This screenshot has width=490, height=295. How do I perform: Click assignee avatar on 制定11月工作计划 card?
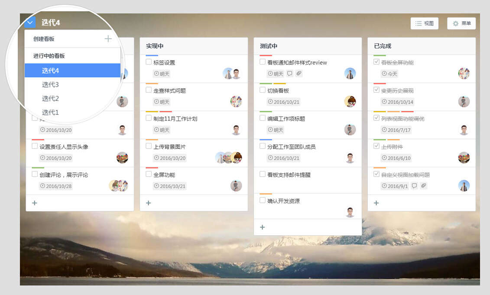(x=236, y=130)
